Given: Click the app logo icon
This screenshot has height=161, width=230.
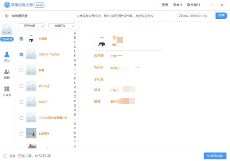Looking at the screenshot, I should pos(7,5).
